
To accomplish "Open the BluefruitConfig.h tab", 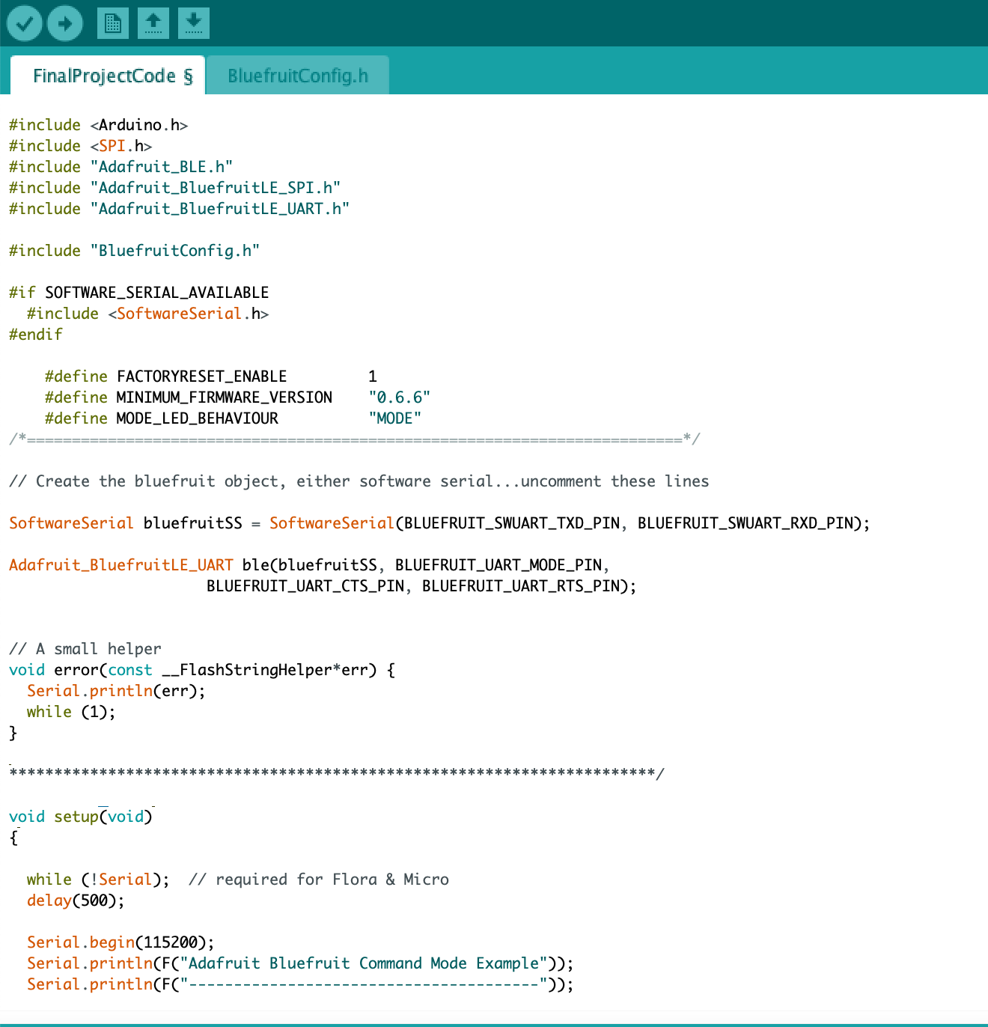I will point(298,76).
